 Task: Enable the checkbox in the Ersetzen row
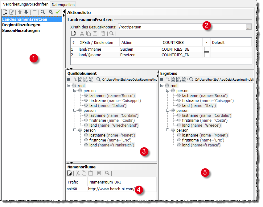pyautogui.click(x=207, y=55)
